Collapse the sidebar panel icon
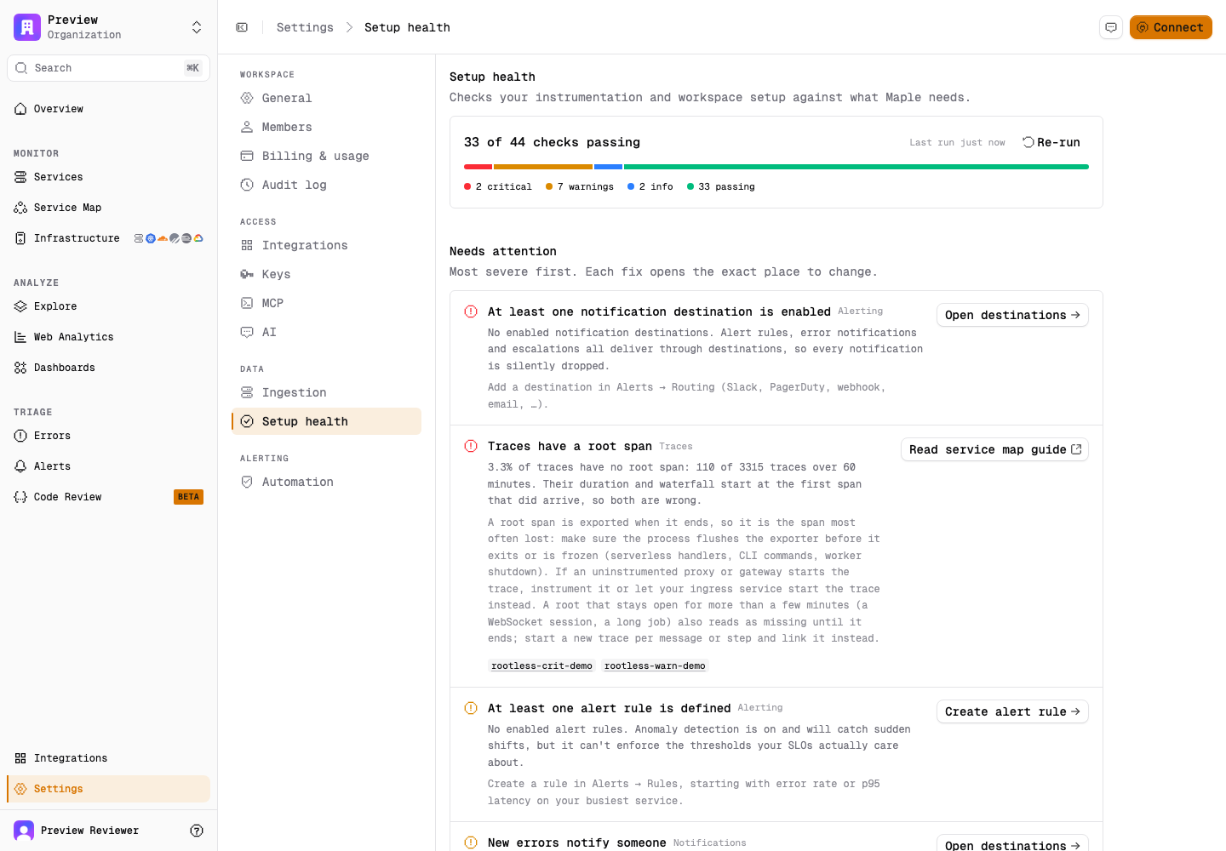Image resolution: width=1226 pixels, height=851 pixels. tap(242, 27)
